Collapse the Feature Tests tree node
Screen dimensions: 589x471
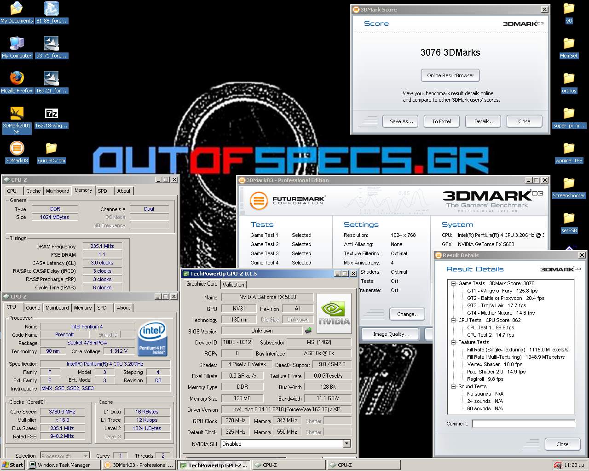coord(453,342)
